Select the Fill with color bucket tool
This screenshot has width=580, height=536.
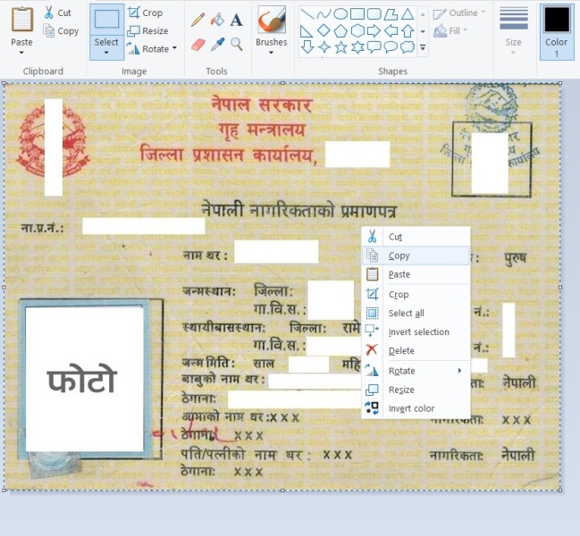click(217, 20)
